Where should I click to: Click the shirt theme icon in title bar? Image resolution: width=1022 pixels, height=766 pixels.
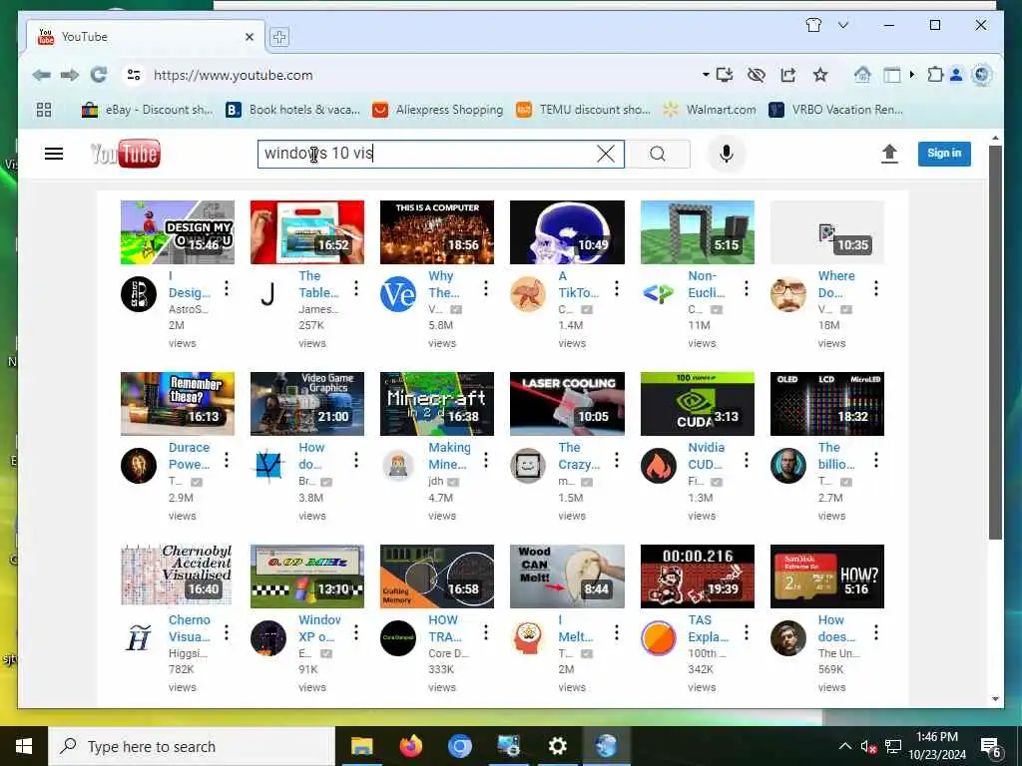[x=813, y=25]
